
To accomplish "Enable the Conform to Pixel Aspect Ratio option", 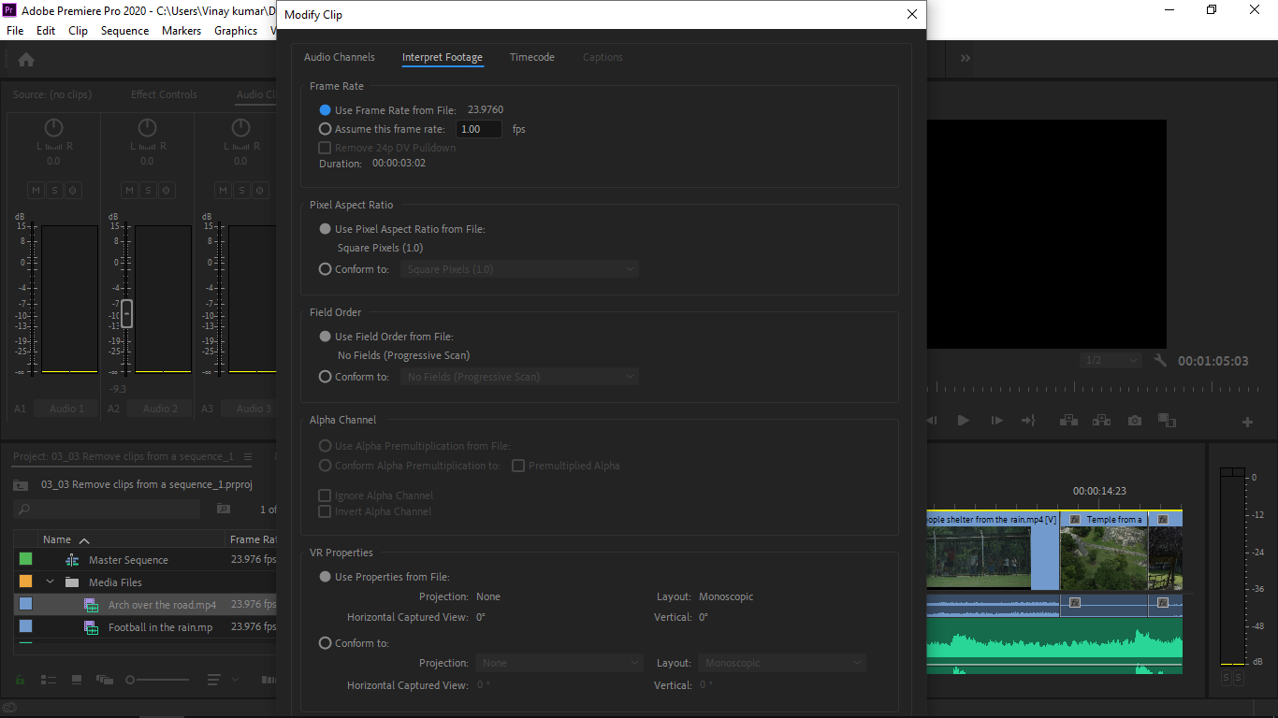I will tap(325, 268).
